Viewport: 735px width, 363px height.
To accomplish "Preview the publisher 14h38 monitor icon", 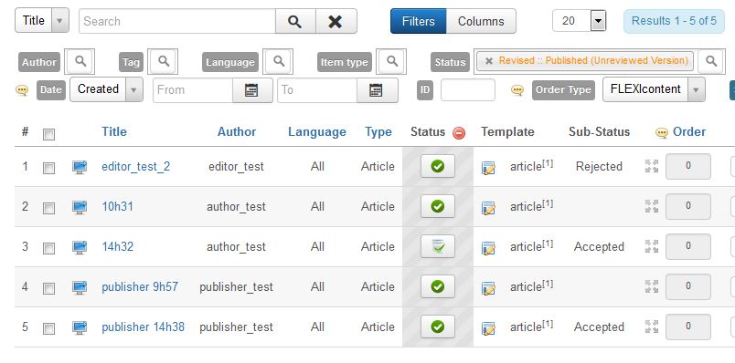I will 80,327.
